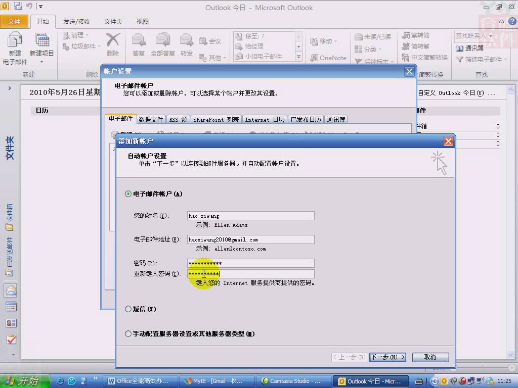Click Traditional to Simplified (繁转简) icon
The height and width of the screenshot is (388, 518).
pos(416,35)
